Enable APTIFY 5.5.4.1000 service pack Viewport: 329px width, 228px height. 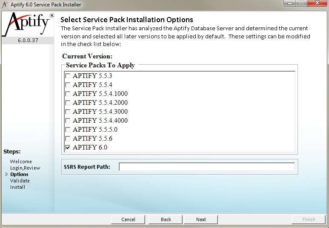68,94
